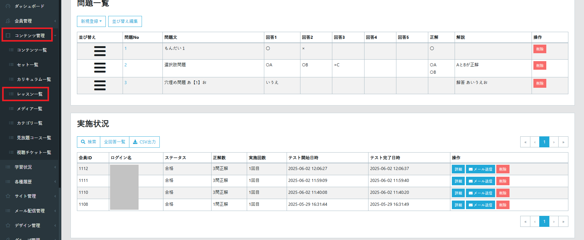Open カリキュラム一覧 from the sidebar
The height and width of the screenshot is (240, 584).
point(34,79)
